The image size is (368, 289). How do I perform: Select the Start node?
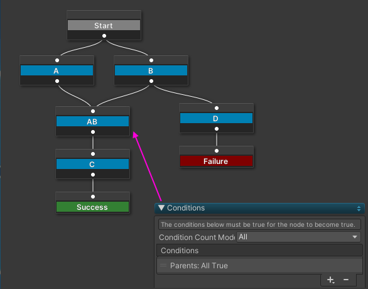tap(104, 25)
